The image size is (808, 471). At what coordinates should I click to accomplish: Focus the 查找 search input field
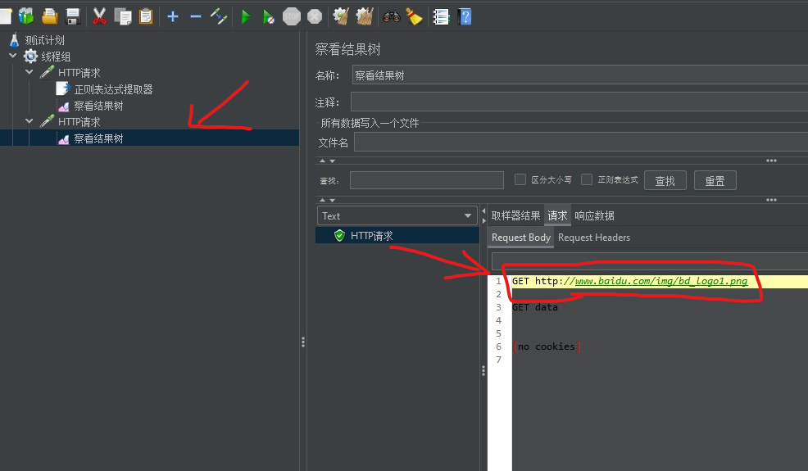tap(427, 180)
